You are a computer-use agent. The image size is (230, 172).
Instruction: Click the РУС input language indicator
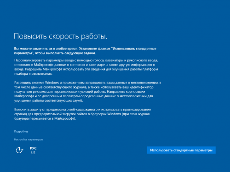[33, 148]
